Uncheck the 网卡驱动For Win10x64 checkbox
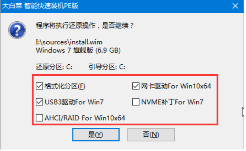 coord(136,86)
